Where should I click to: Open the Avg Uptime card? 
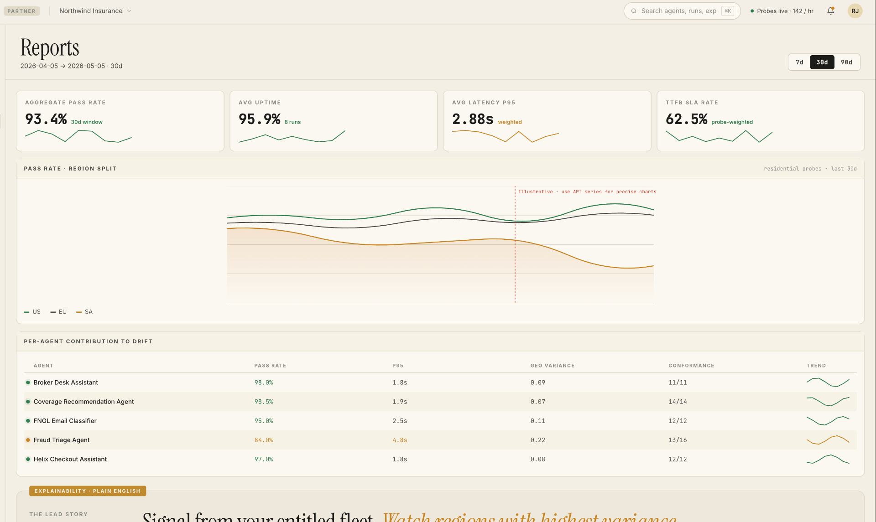(334, 121)
